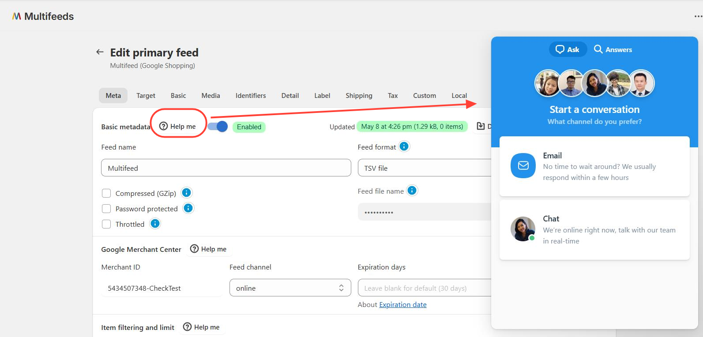Click the Expiration days input field
Viewport: 703px width, 337px height.
(x=425, y=288)
